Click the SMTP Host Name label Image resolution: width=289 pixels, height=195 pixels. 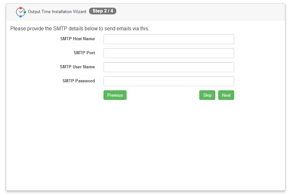78,39
